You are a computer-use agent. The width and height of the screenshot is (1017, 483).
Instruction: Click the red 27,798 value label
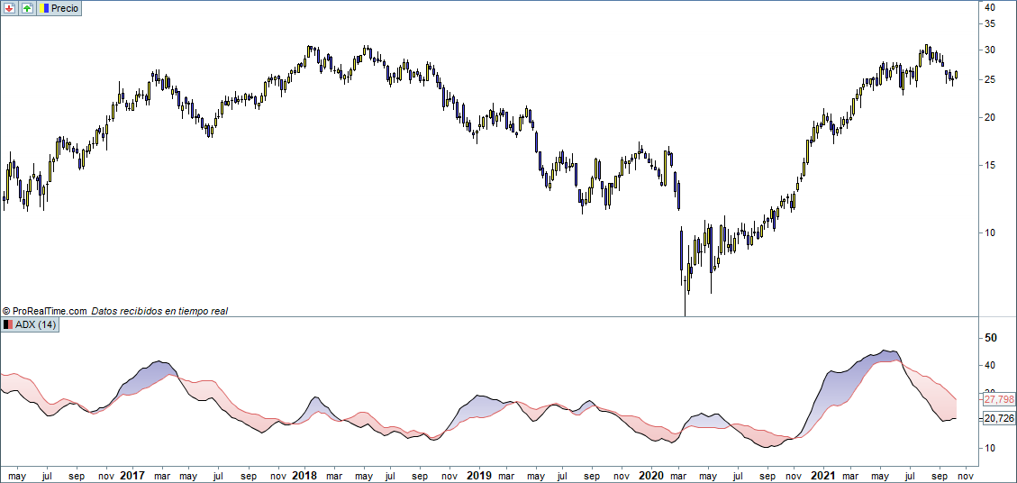click(998, 399)
